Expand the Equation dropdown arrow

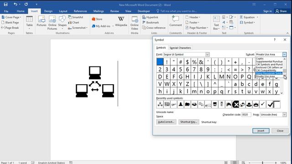(x=257, y=17)
